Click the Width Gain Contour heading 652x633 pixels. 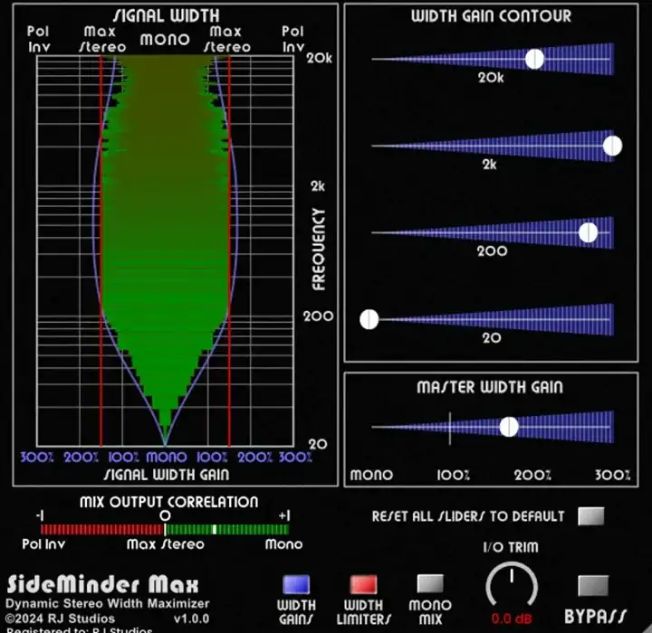[x=491, y=15]
